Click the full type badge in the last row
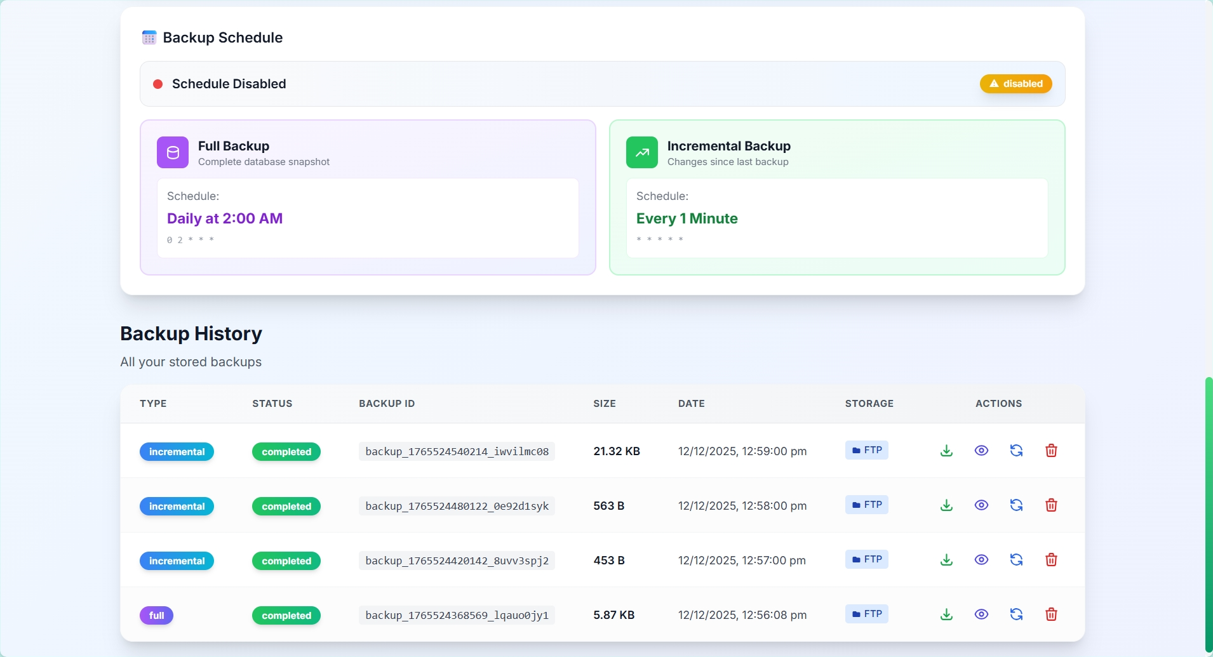The height and width of the screenshot is (657, 1213). 156,615
